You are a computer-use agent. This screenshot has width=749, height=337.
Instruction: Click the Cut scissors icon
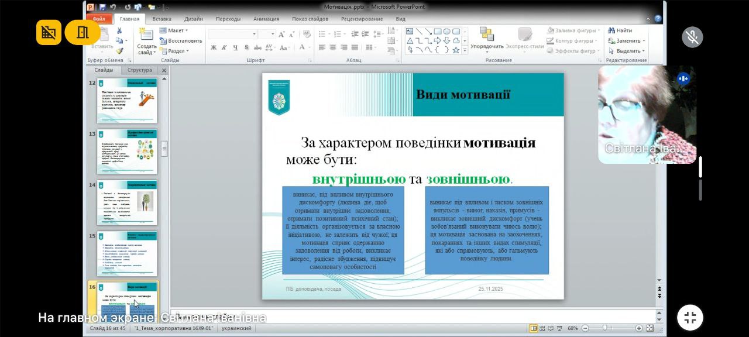coord(120,31)
